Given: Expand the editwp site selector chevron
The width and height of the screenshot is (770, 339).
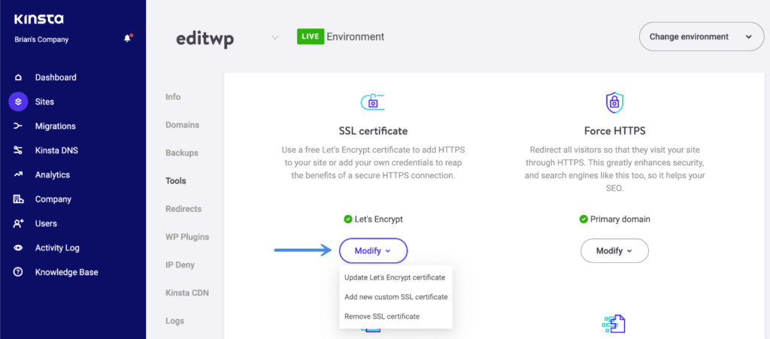Looking at the screenshot, I should pos(275,38).
